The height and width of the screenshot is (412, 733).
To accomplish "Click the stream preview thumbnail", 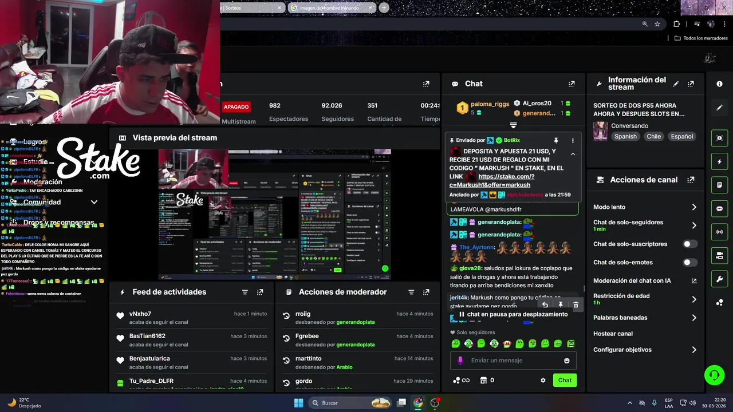I will [275, 215].
